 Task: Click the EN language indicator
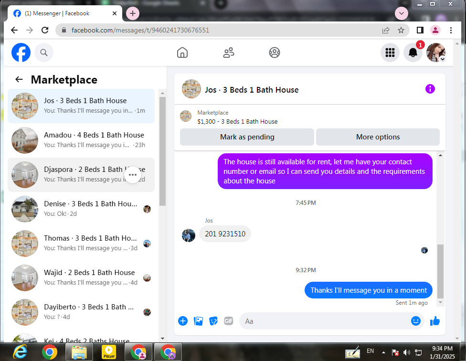pyautogui.click(x=370, y=351)
